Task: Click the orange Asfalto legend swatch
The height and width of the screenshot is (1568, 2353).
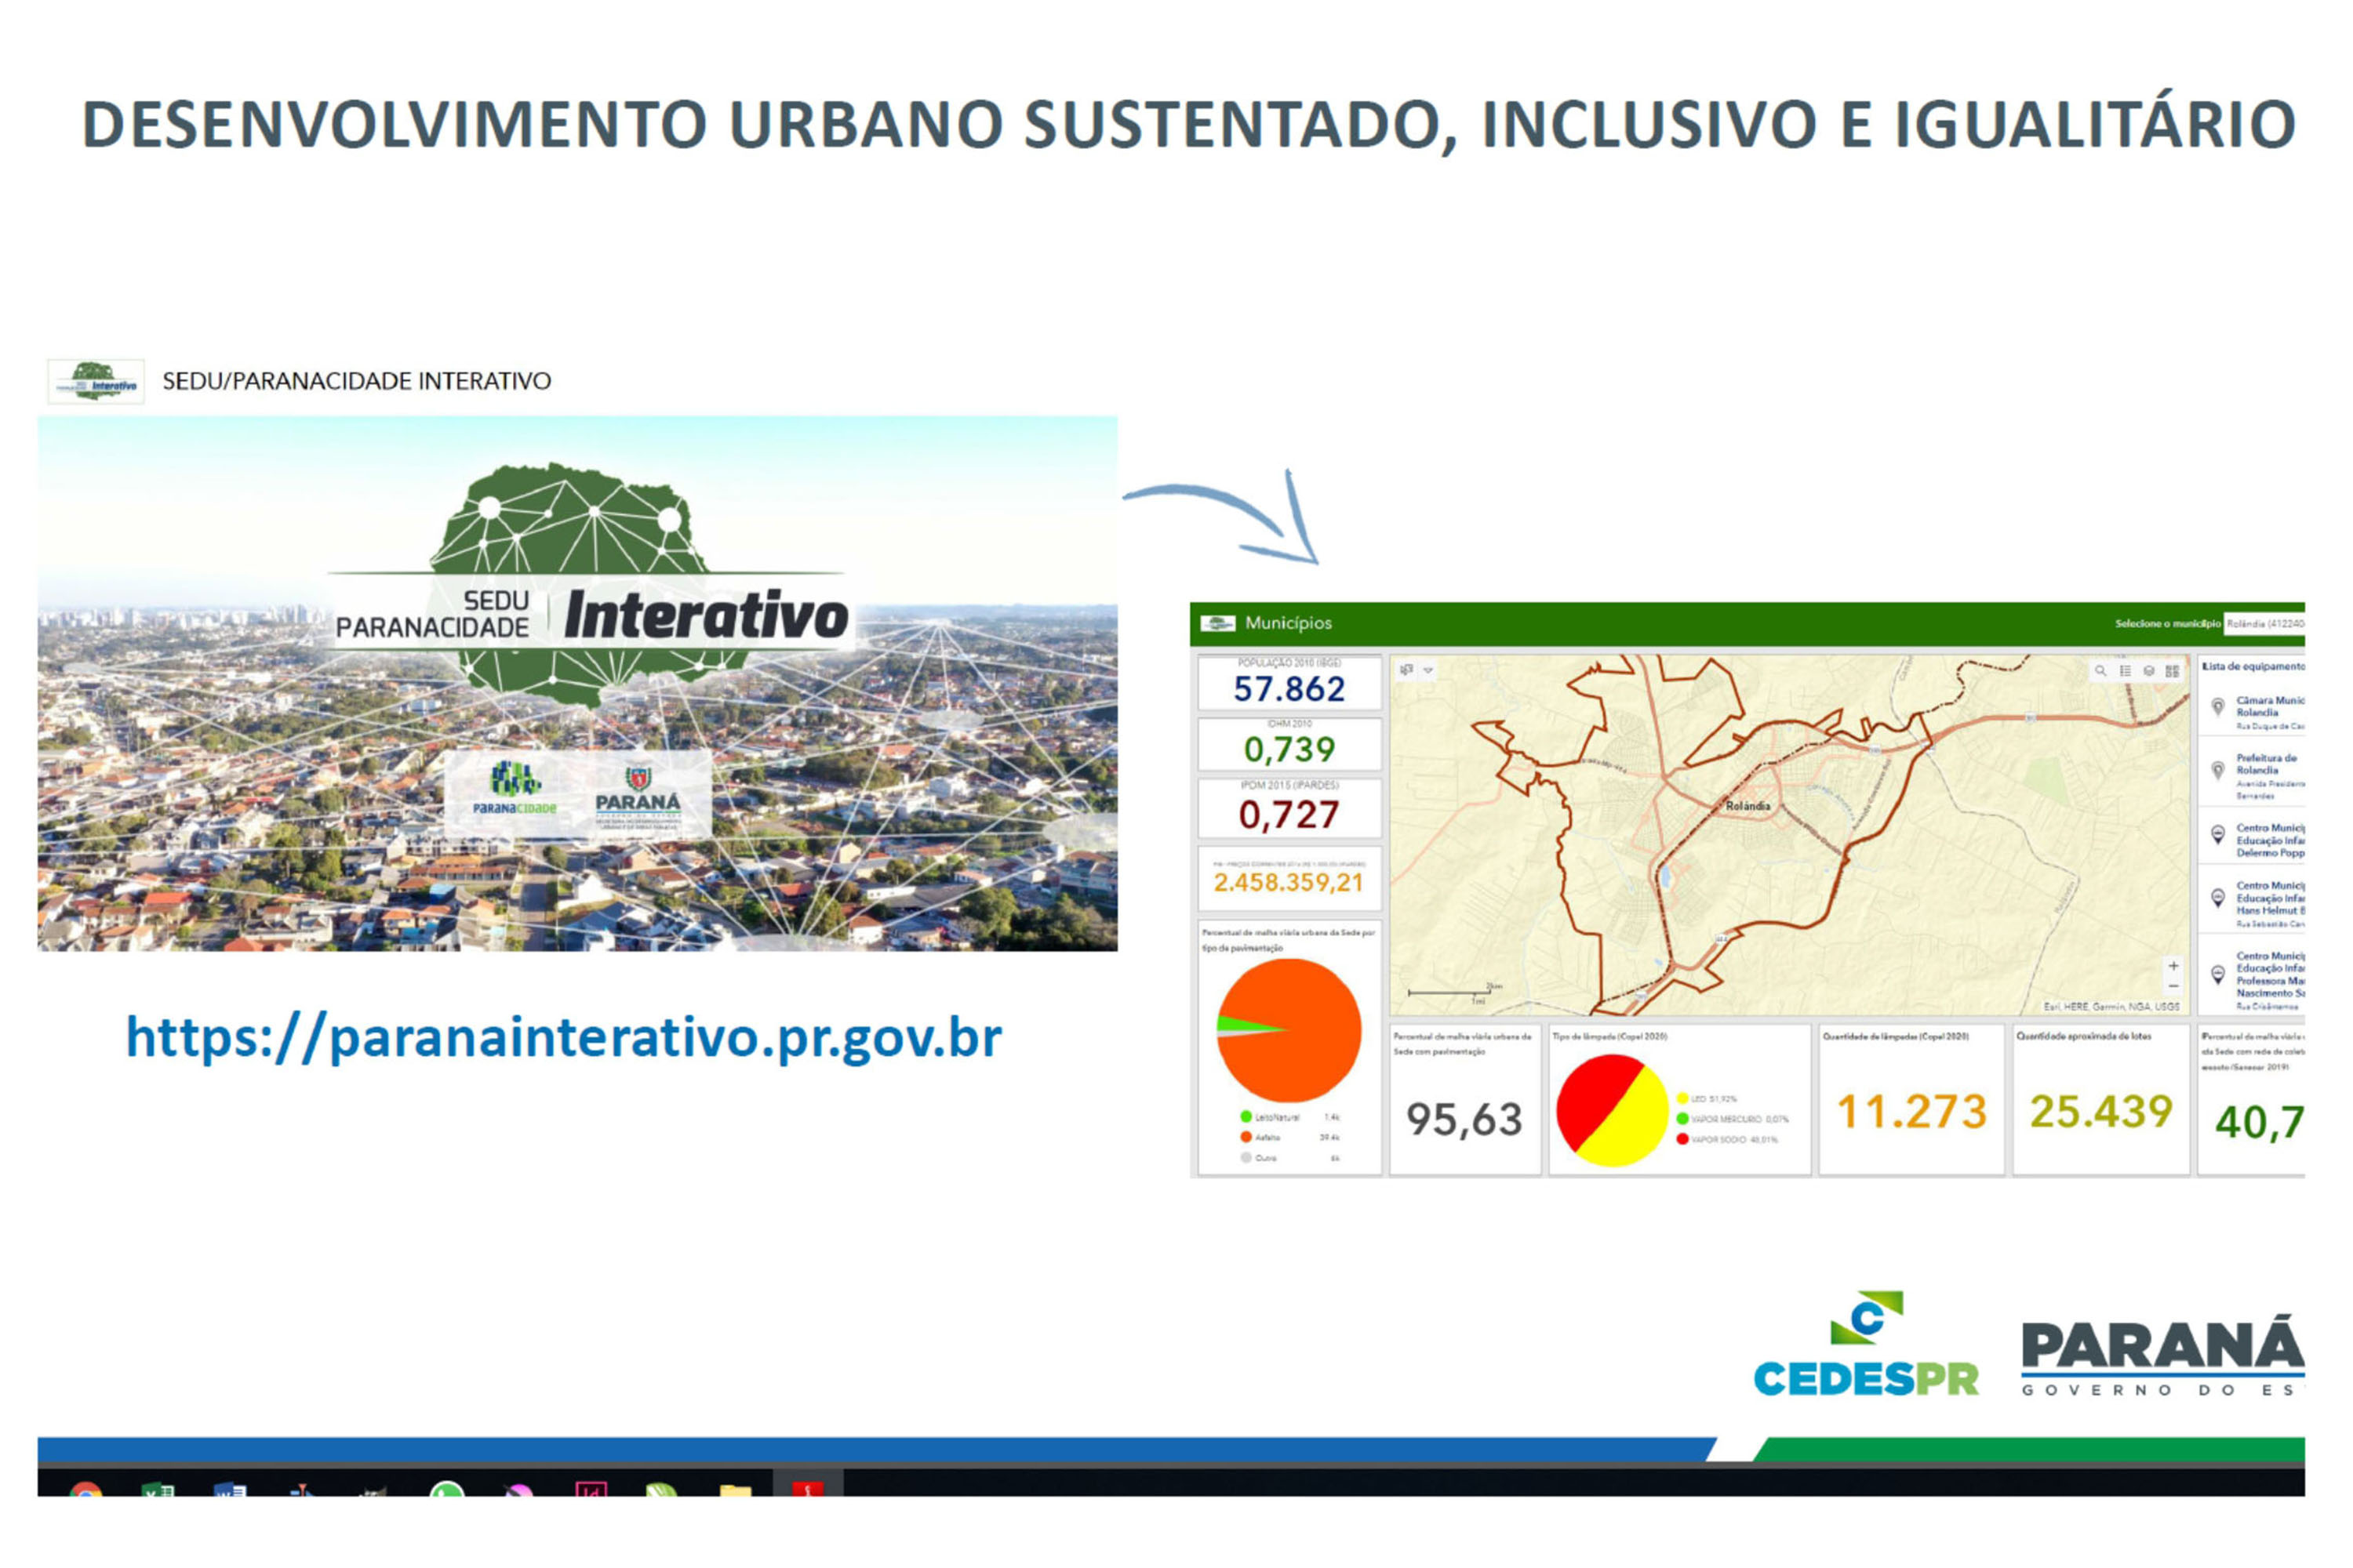Action: 1246,1137
